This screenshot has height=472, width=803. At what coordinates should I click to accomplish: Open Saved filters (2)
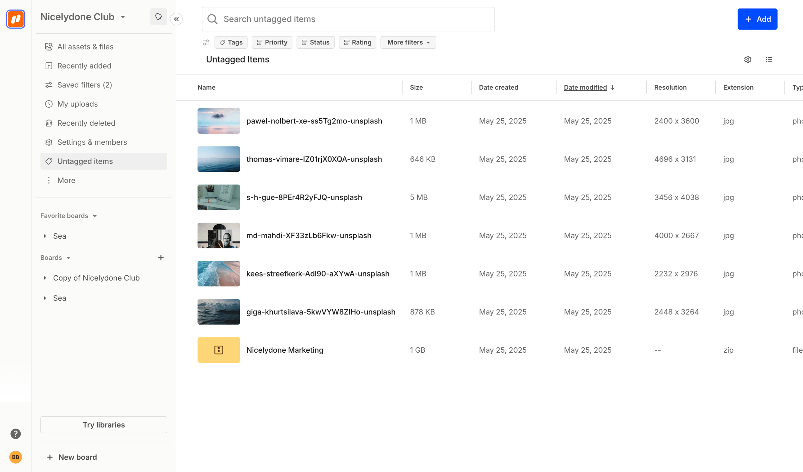104,85
